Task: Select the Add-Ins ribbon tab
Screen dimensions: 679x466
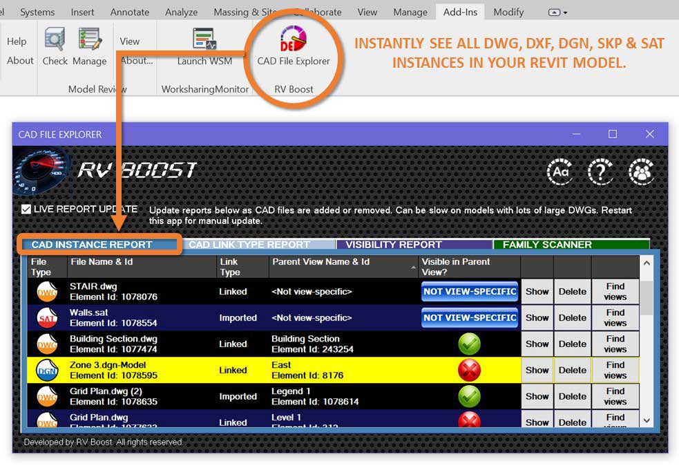Action: click(x=460, y=12)
